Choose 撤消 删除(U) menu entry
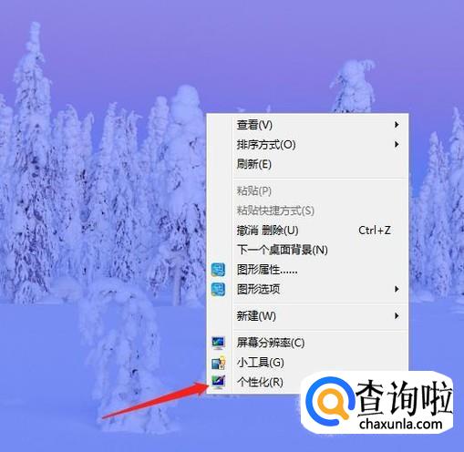The height and width of the screenshot is (452, 464). (307, 231)
